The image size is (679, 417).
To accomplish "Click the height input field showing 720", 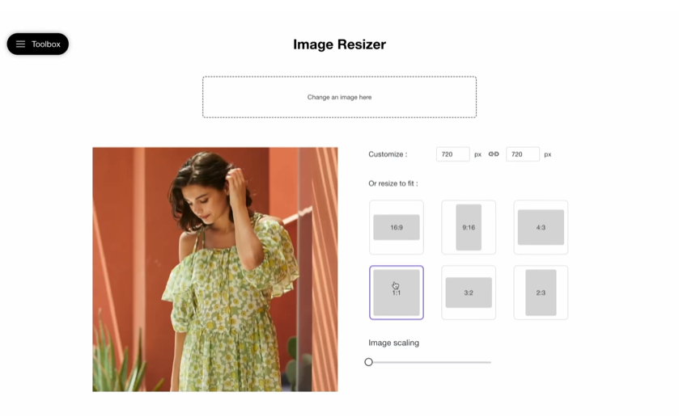I will click(523, 154).
